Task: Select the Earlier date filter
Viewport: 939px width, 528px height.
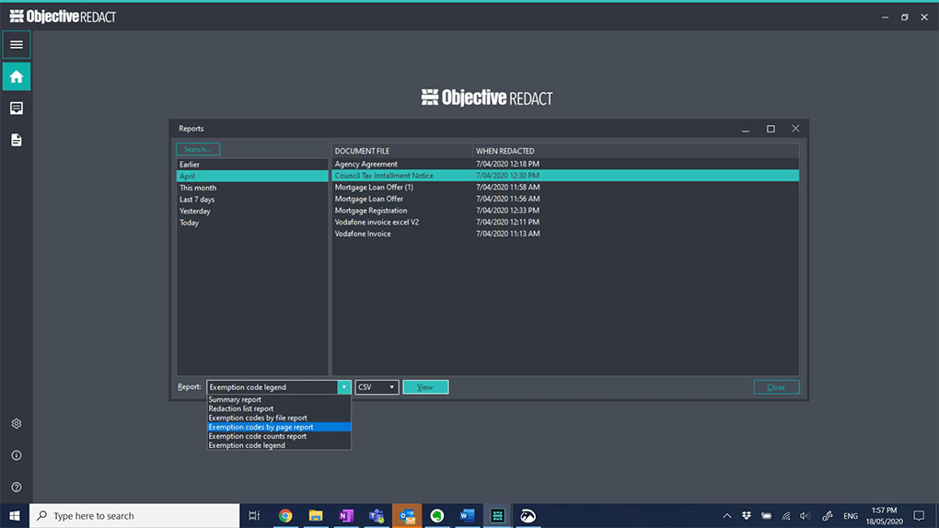Action: [x=252, y=165]
